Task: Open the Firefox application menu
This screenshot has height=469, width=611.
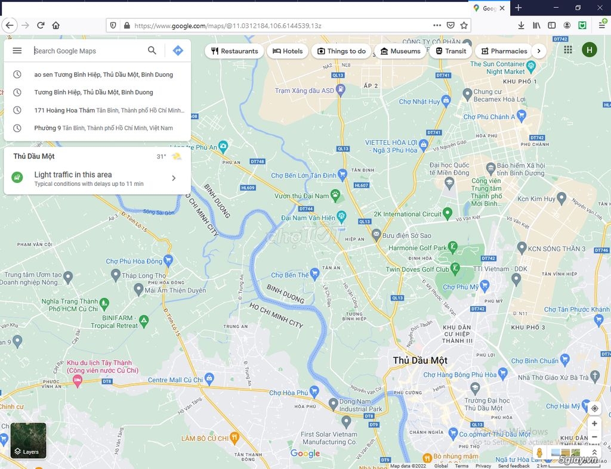Action: click(x=601, y=25)
